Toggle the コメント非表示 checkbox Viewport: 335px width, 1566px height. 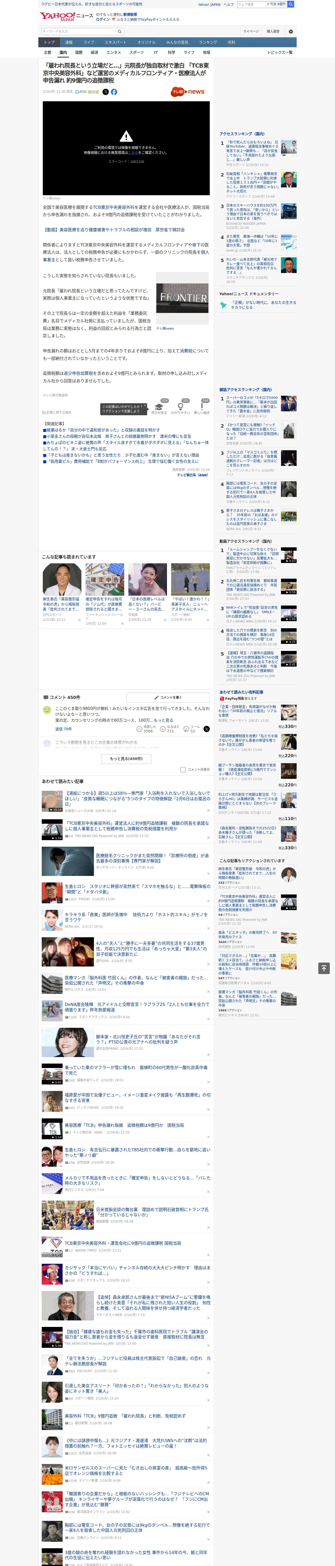click(x=183, y=770)
